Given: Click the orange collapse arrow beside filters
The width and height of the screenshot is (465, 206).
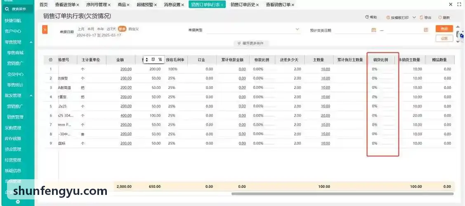Looking at the screenshot, I should 45,30.
